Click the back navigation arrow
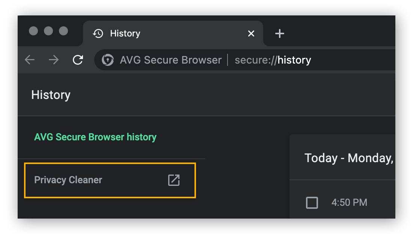Screen dimensions: 413x234 click(30, 60)
